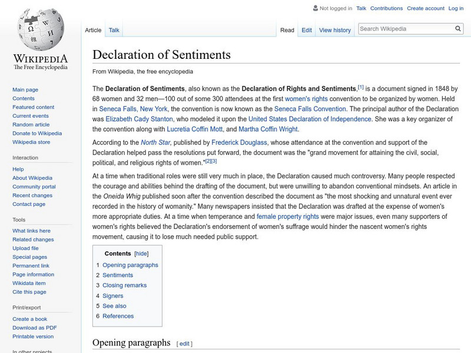Open Related changes
This screenshot has height=353, width=471.
tap(33, 239)
